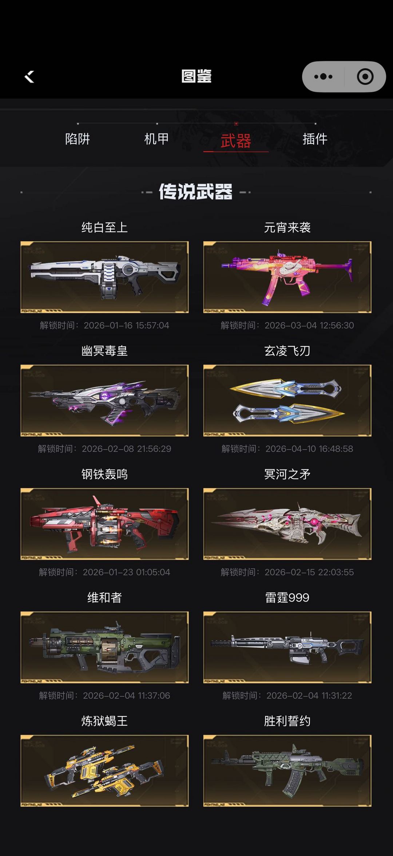This screenshot has width=393, height=856.
Task: Open the 炼狱蝎王 yellow dual guns card
Action: tap(104, 770)
